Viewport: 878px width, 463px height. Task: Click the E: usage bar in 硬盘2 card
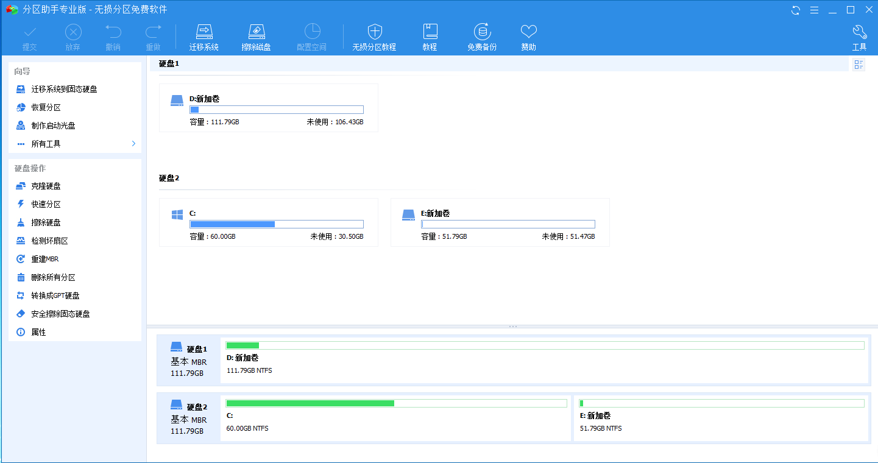point(508,224)
